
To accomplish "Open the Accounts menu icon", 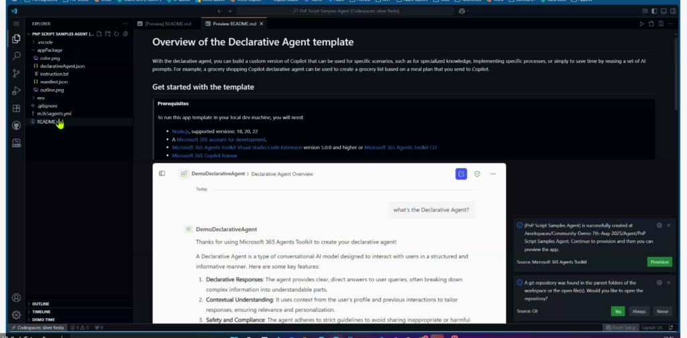I will pyautogui.click(x=16, y=298).
